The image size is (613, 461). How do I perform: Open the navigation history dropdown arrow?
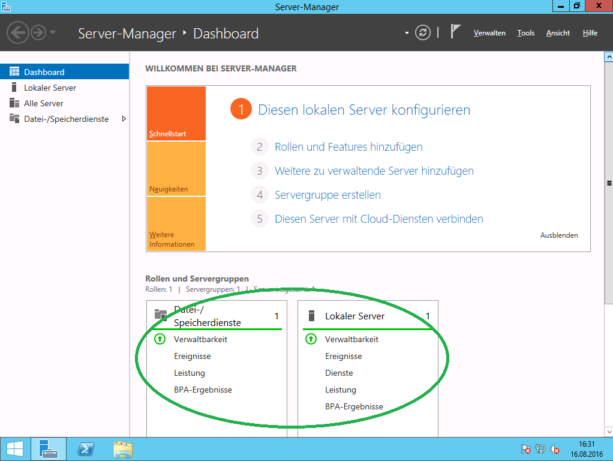pos(53,32)
